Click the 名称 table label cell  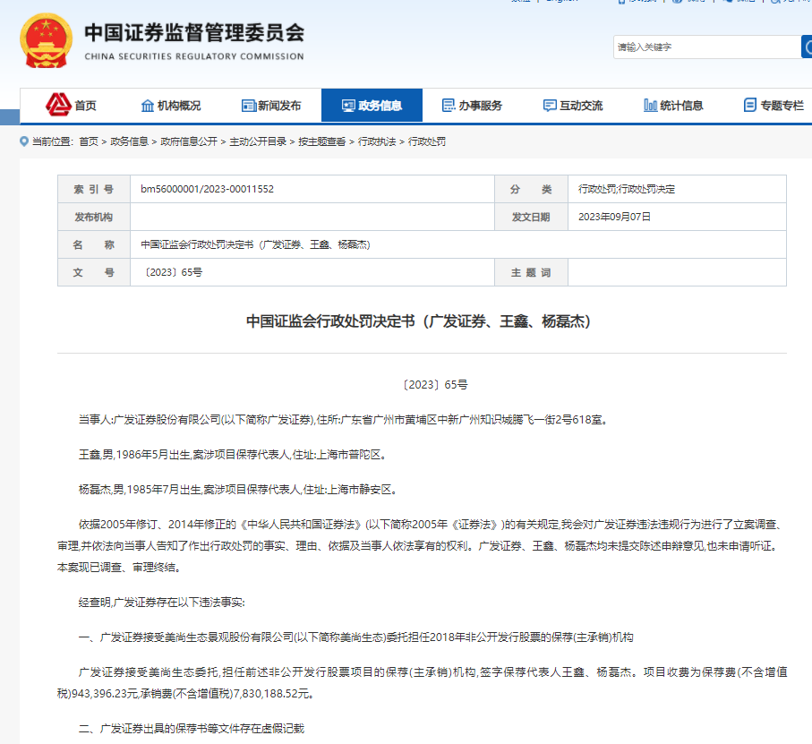point(94,244)
